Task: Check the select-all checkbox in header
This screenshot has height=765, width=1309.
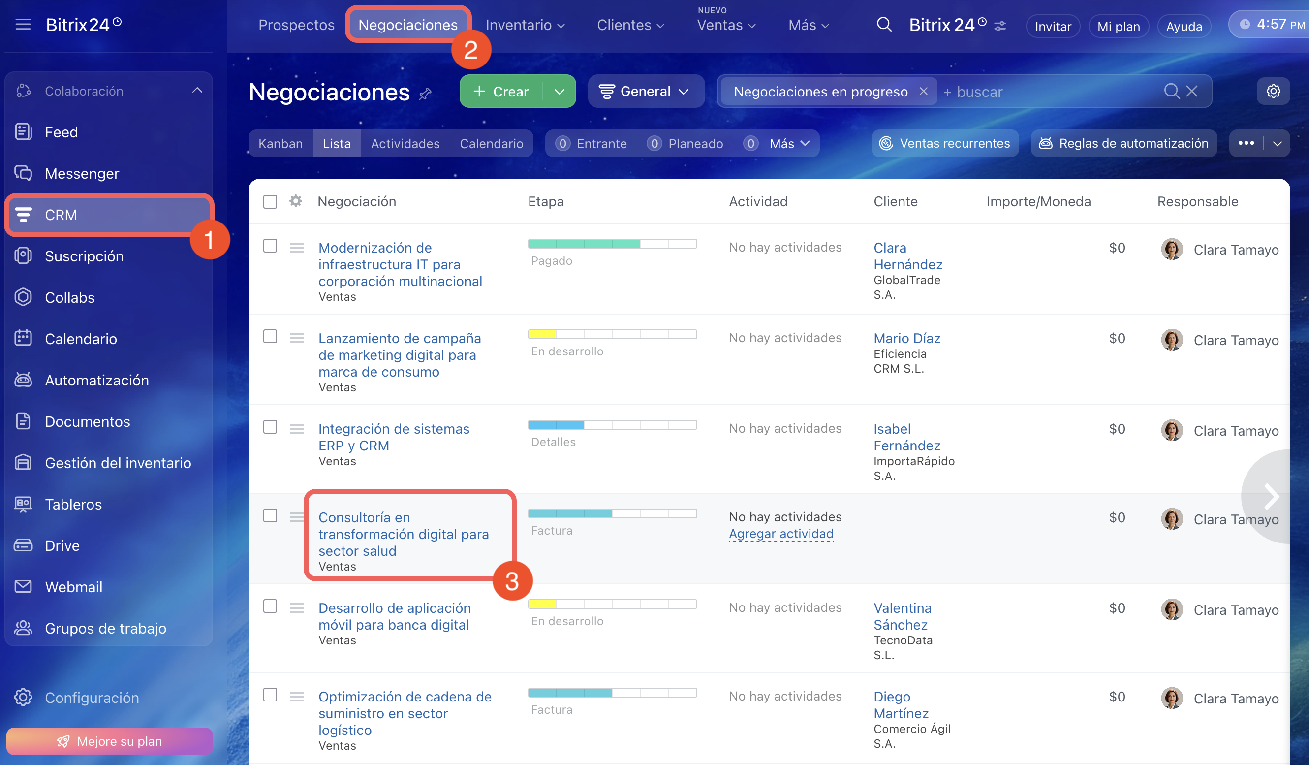Action: point(270,202)
